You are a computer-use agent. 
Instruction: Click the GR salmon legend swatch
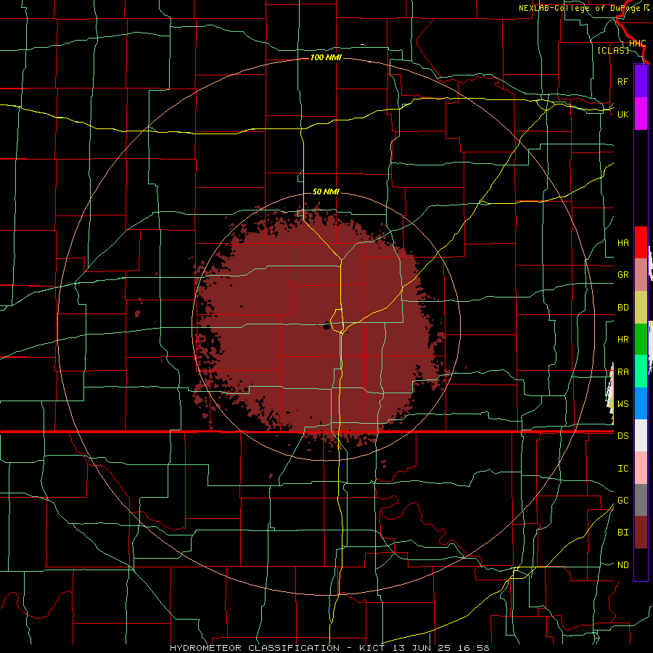coord(641,275)
